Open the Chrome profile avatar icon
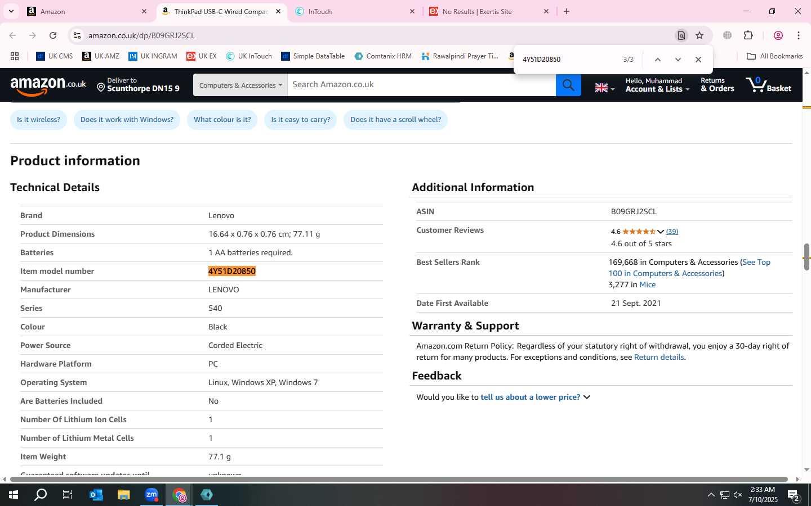This screenshot has height=506, width=811. (778, 35)
